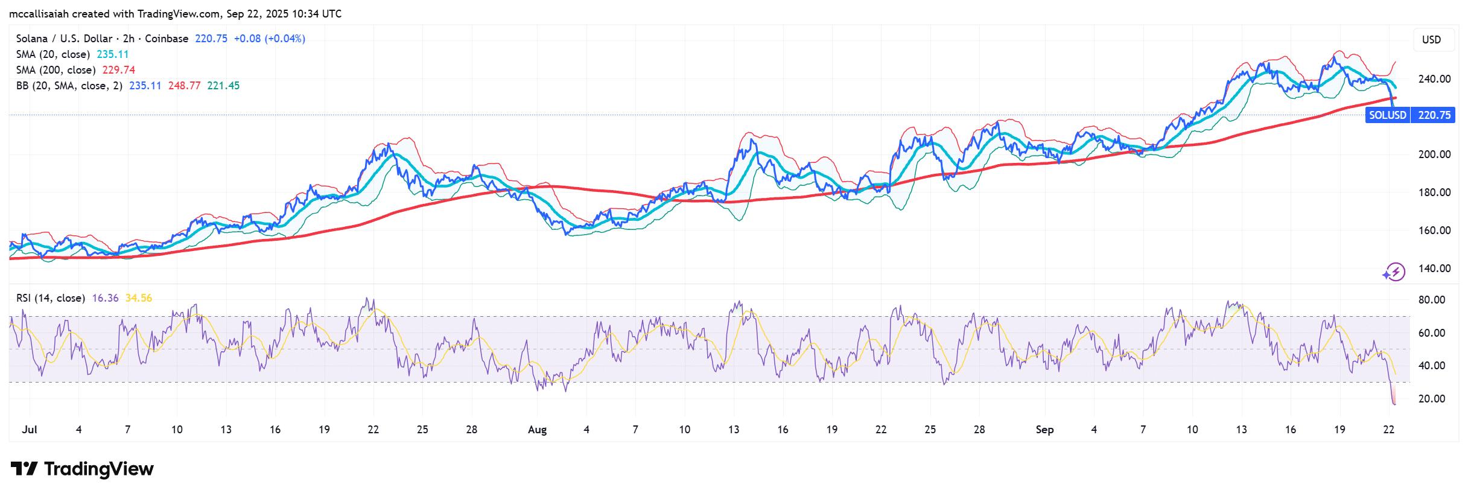Click the current price 220.75 axis tag

click(x=1434, y=115)
